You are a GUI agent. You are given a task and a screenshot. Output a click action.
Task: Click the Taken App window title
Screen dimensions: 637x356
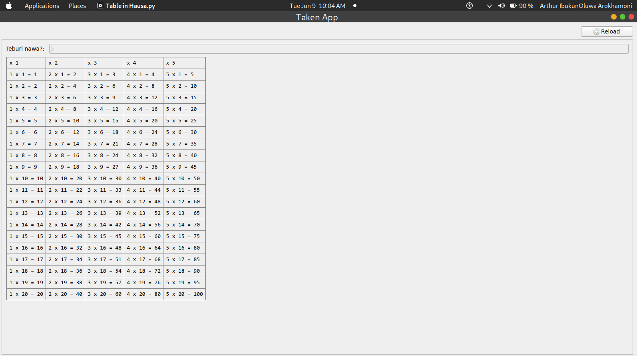(317, 17)
